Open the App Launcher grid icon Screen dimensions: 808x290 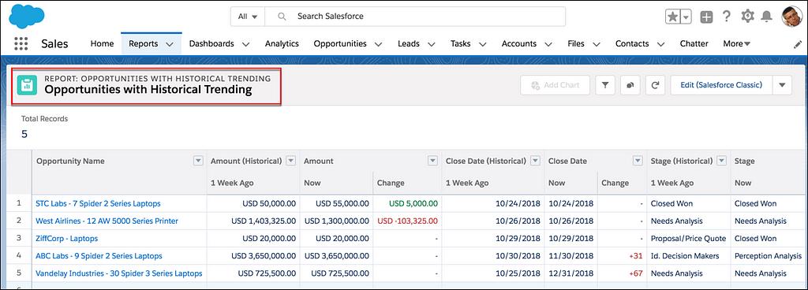pyautogui.click(x=21, y=43)
